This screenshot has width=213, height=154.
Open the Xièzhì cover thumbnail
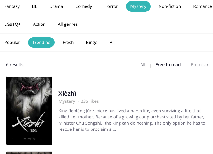[29, 111]
